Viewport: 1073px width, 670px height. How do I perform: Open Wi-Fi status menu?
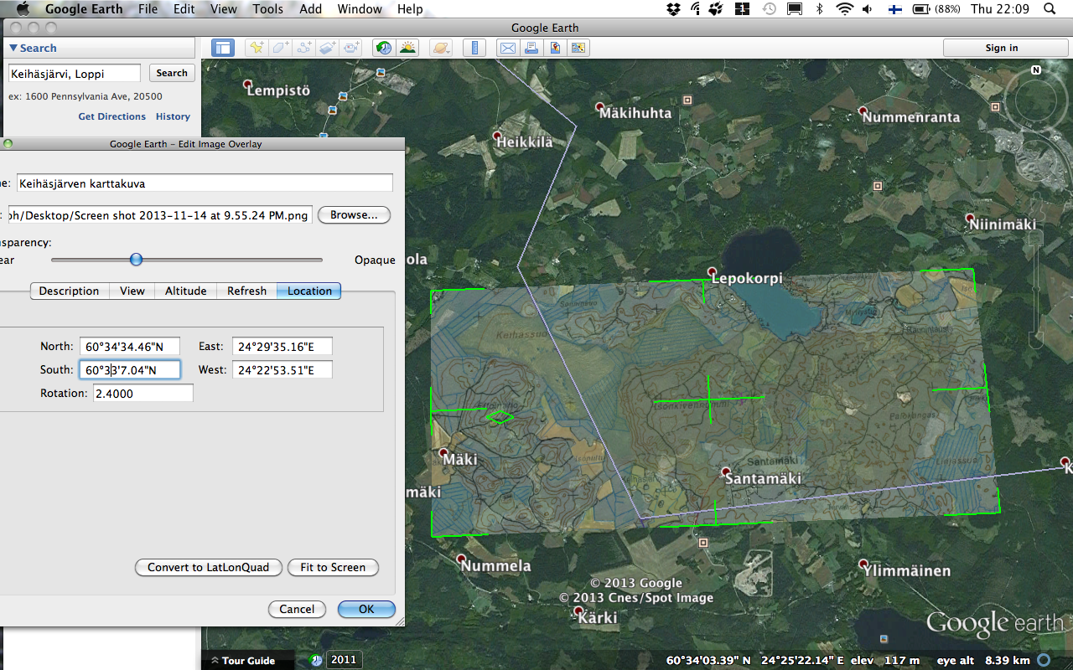coord(844,9)
